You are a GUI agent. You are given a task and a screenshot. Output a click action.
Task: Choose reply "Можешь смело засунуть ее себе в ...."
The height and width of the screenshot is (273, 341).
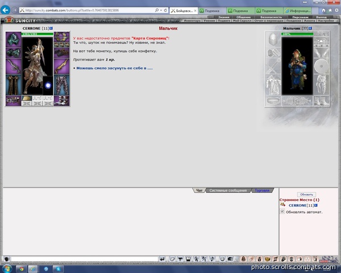[114, 68]
